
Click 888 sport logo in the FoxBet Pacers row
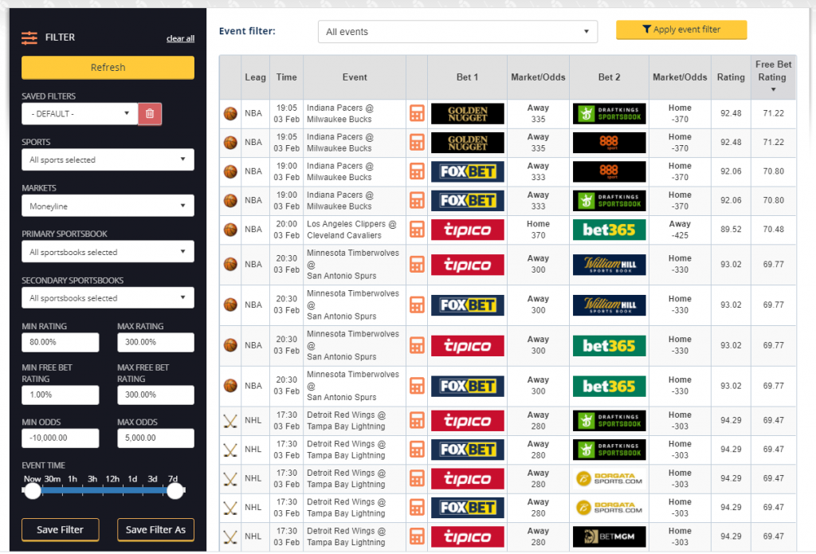(x=609, y=171)
